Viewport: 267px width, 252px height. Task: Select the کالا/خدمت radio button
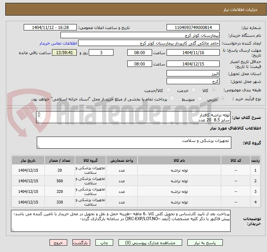(168, 90)
